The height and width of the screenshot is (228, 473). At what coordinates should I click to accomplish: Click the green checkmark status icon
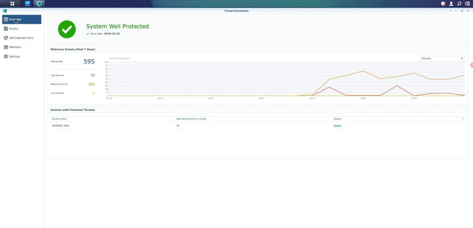click(x=67, y=29)
